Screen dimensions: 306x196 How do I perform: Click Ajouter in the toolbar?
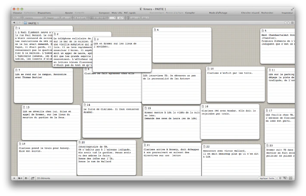coord(69,13)
